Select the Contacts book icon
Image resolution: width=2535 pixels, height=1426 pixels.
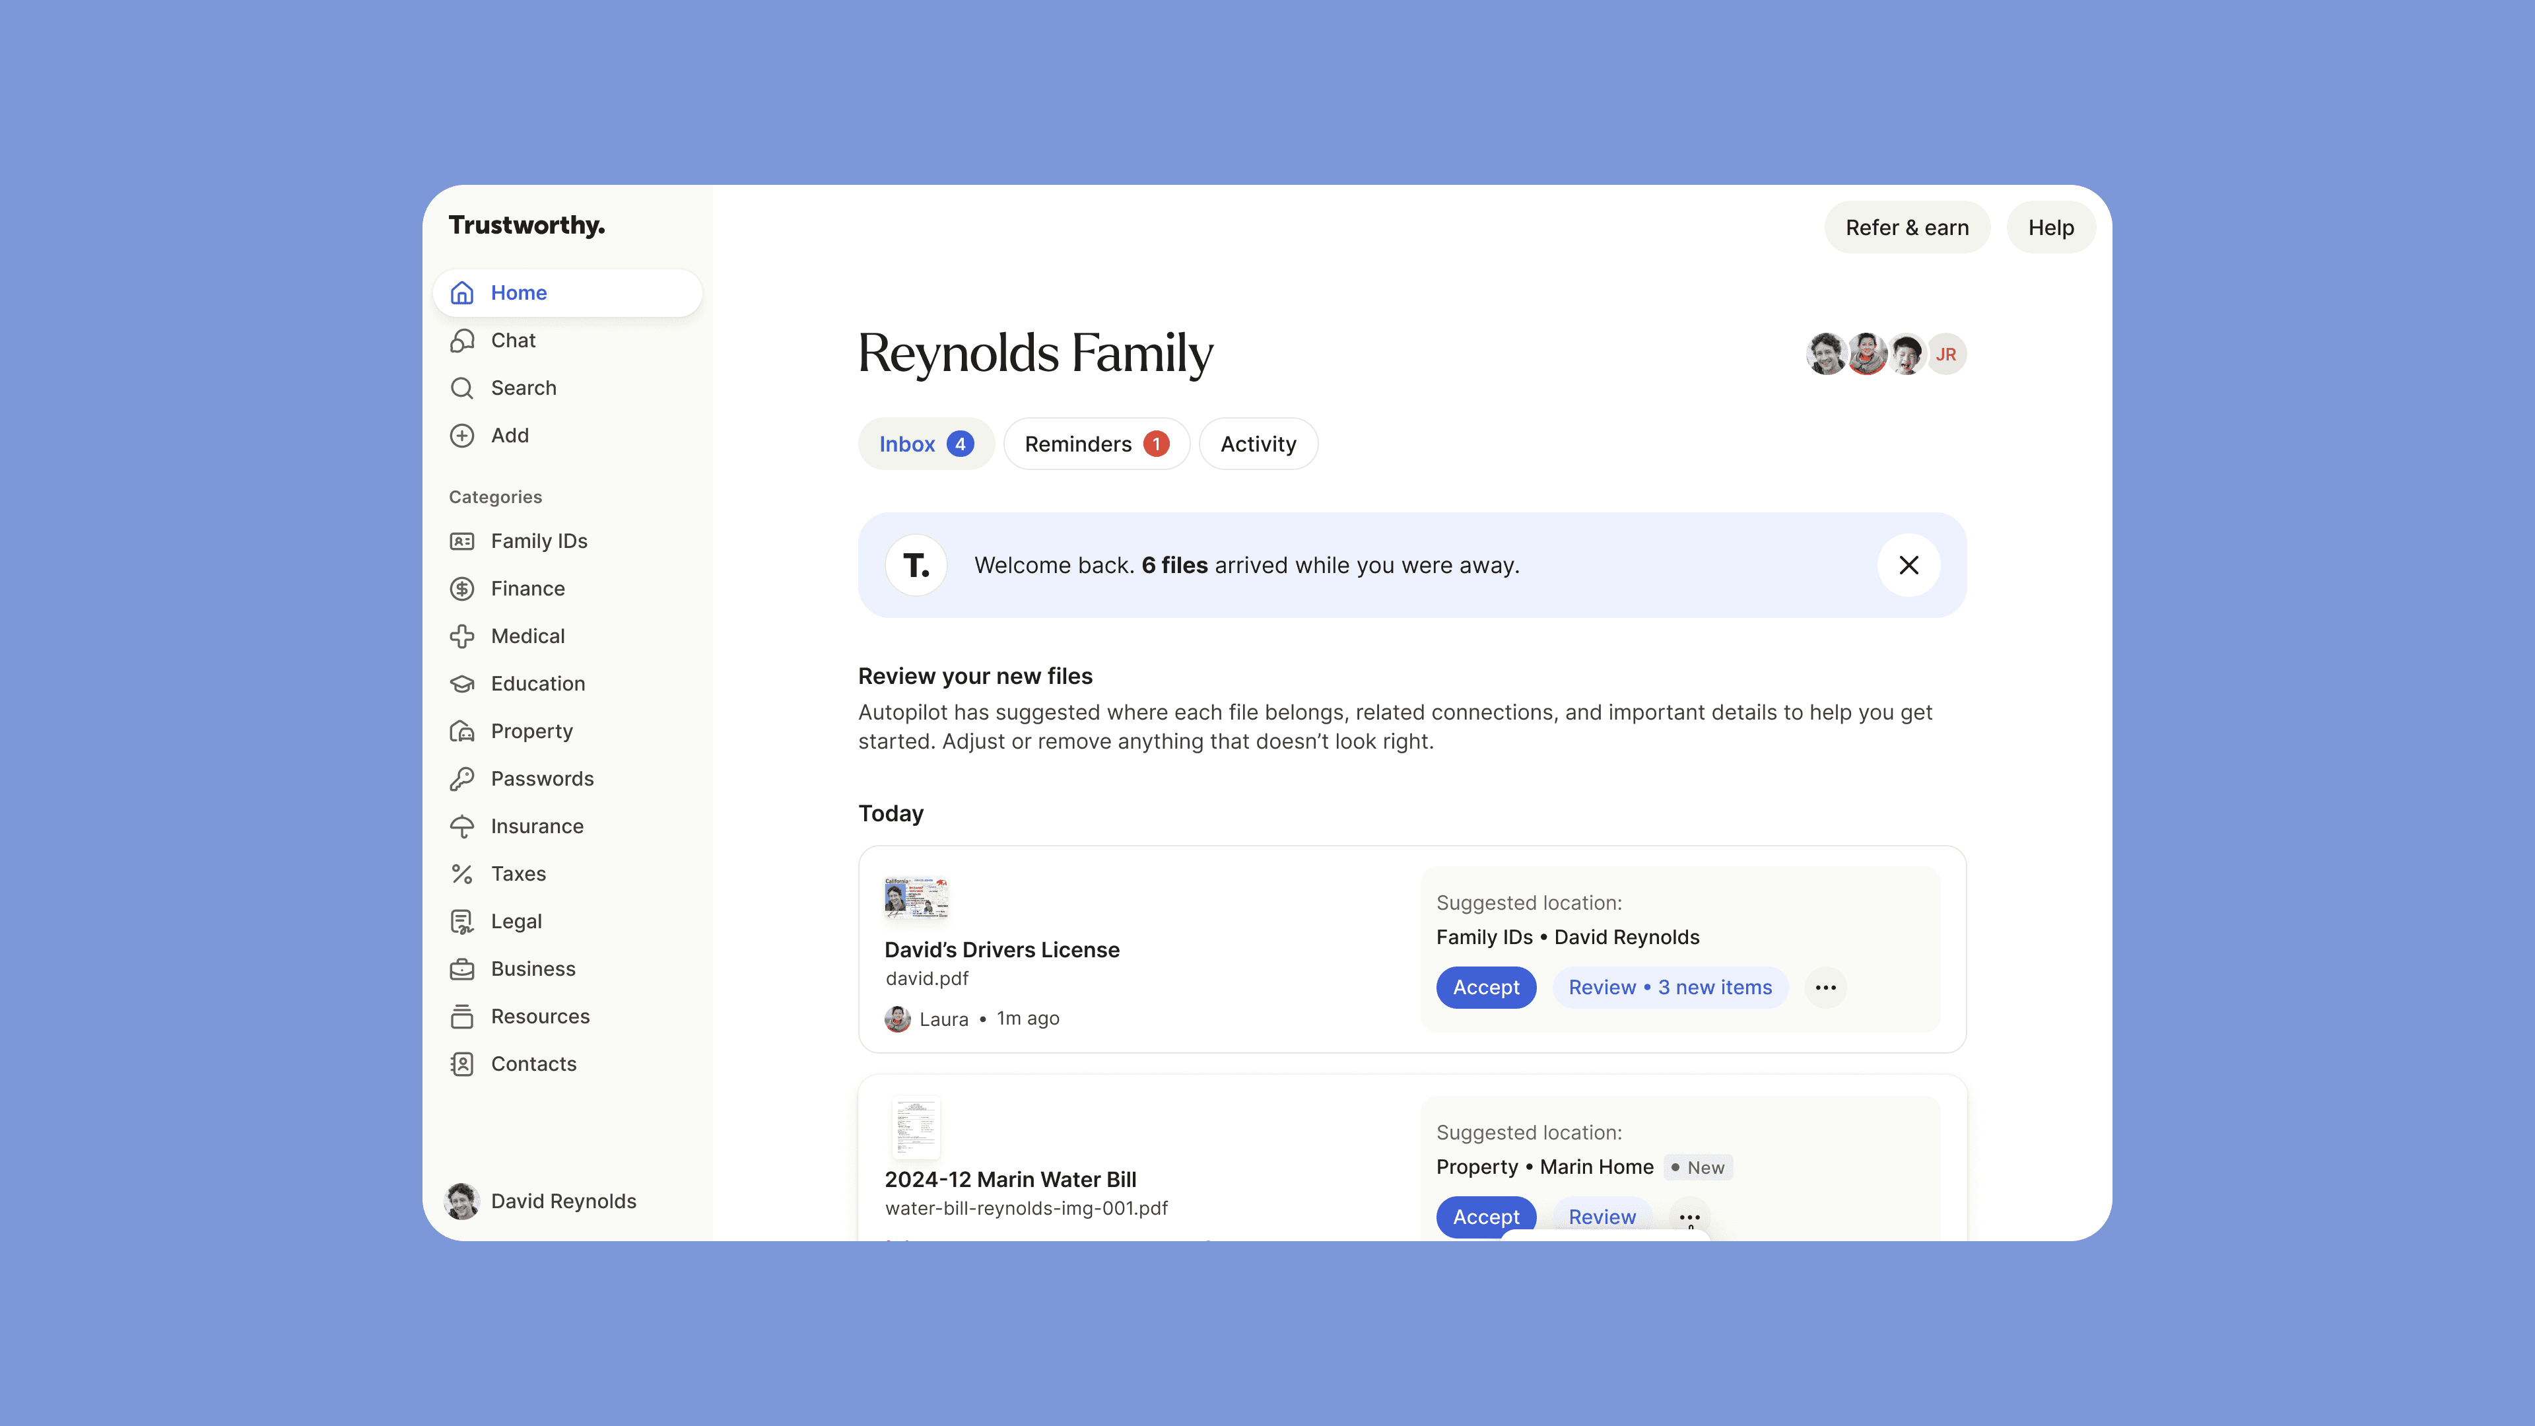461,1064
